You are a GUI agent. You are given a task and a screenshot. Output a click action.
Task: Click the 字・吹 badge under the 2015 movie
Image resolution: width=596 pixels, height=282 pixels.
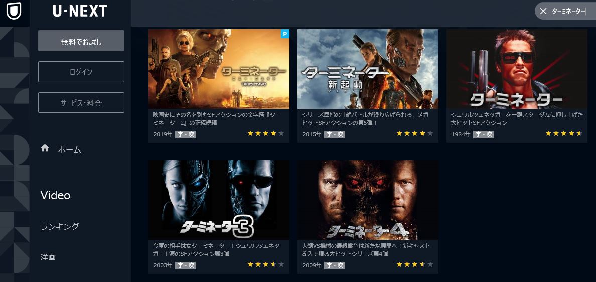click(x=335, y=134)
